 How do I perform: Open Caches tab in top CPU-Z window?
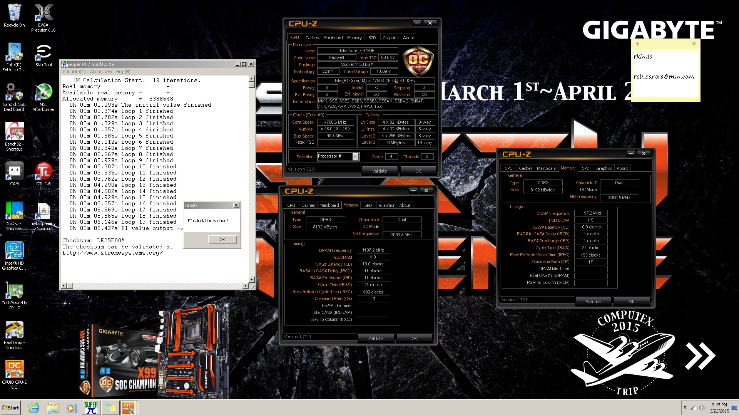click(312, 38)
